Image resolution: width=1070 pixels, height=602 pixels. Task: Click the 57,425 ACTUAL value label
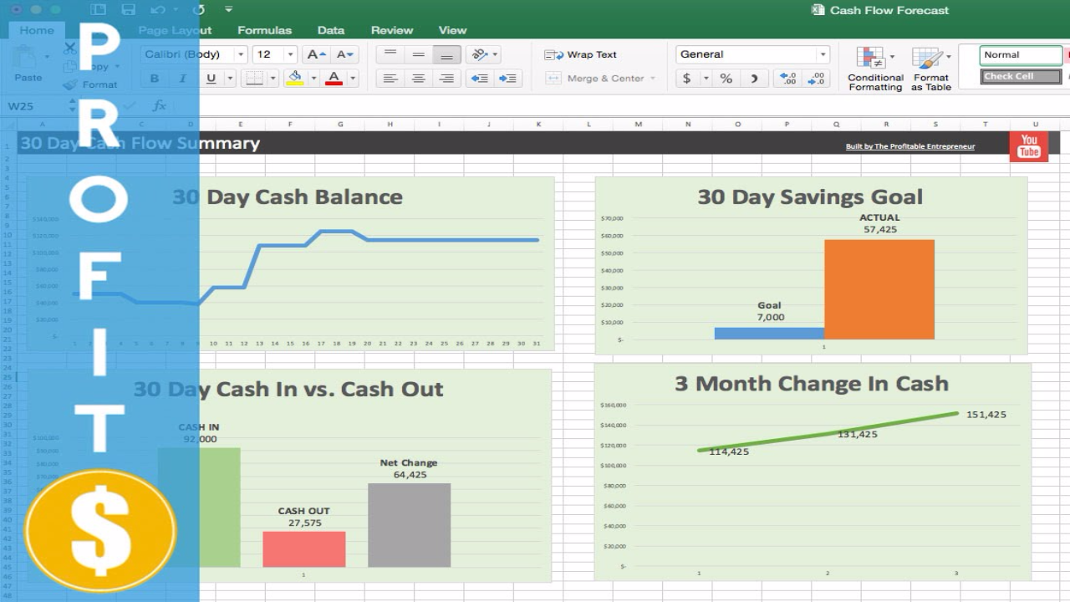click(x=880, y=229)
